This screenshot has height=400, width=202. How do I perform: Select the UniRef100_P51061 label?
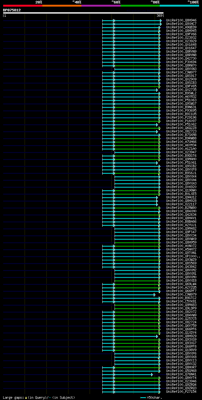point(181,162)
